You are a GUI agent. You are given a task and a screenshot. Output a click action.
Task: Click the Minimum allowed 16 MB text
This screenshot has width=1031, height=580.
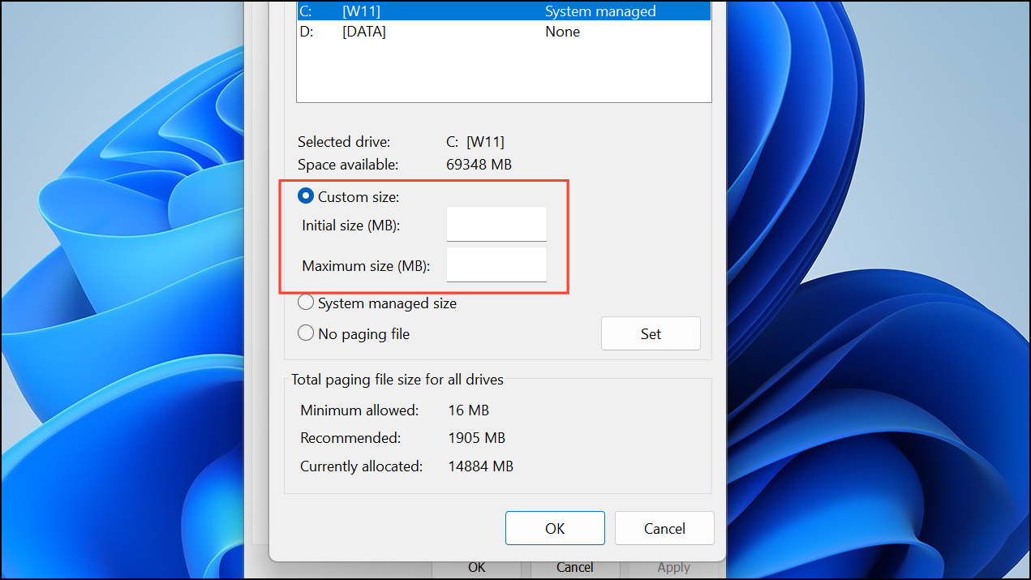468,410
